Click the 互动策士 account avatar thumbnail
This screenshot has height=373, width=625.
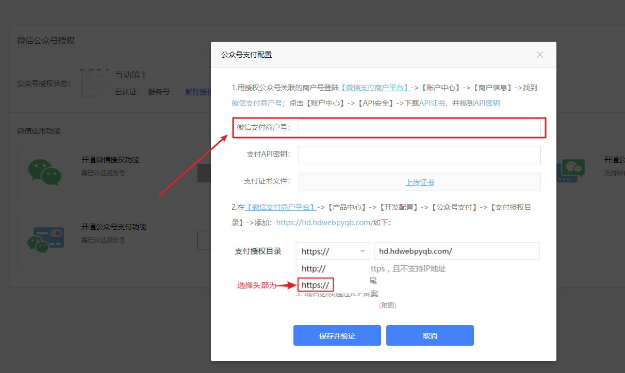point(94,83)
